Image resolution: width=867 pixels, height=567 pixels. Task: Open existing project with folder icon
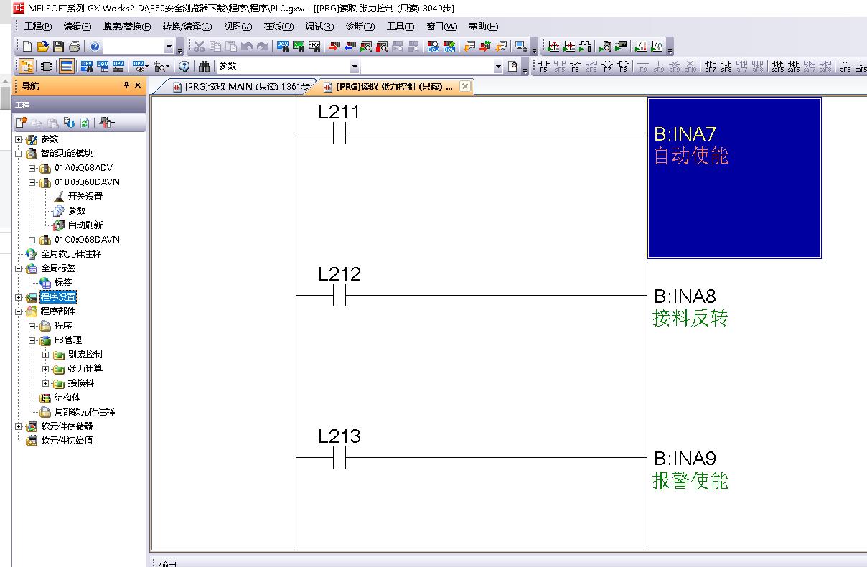[x=43, y=47]
